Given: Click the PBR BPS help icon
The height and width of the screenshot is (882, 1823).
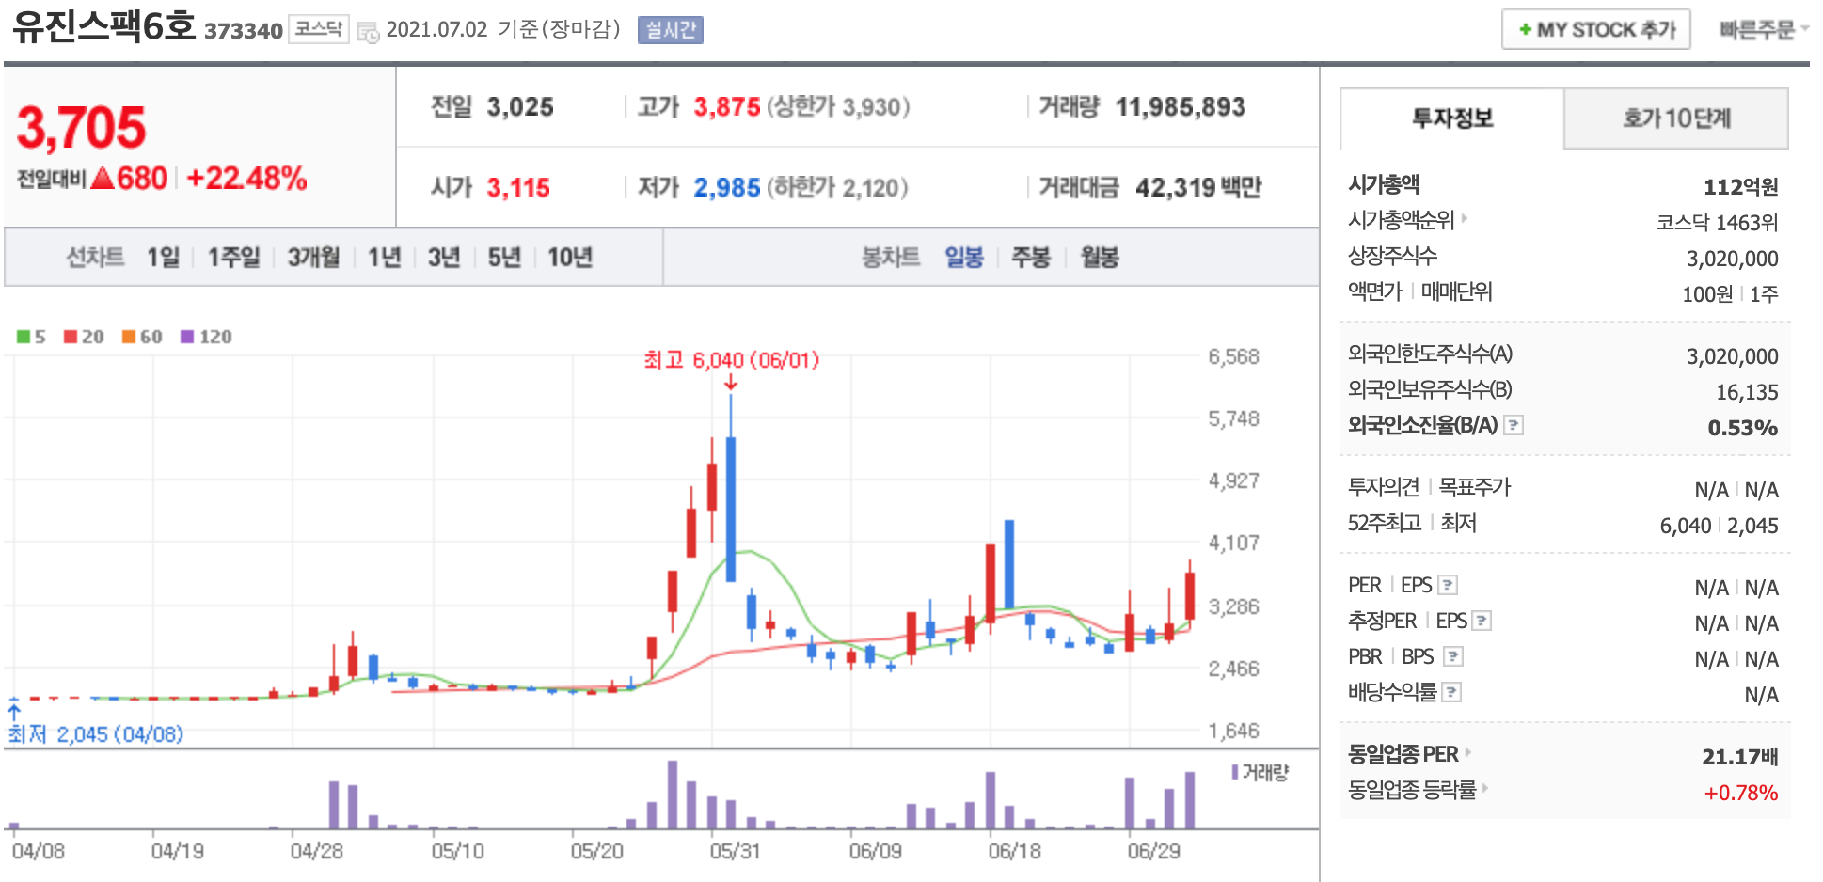Looking at the screenshot, I should [1454, 657].
